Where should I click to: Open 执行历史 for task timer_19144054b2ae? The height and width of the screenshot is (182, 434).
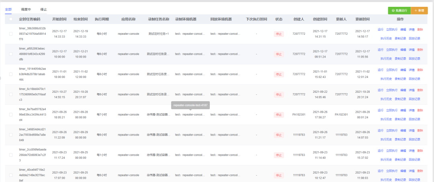tap(386, 79)
